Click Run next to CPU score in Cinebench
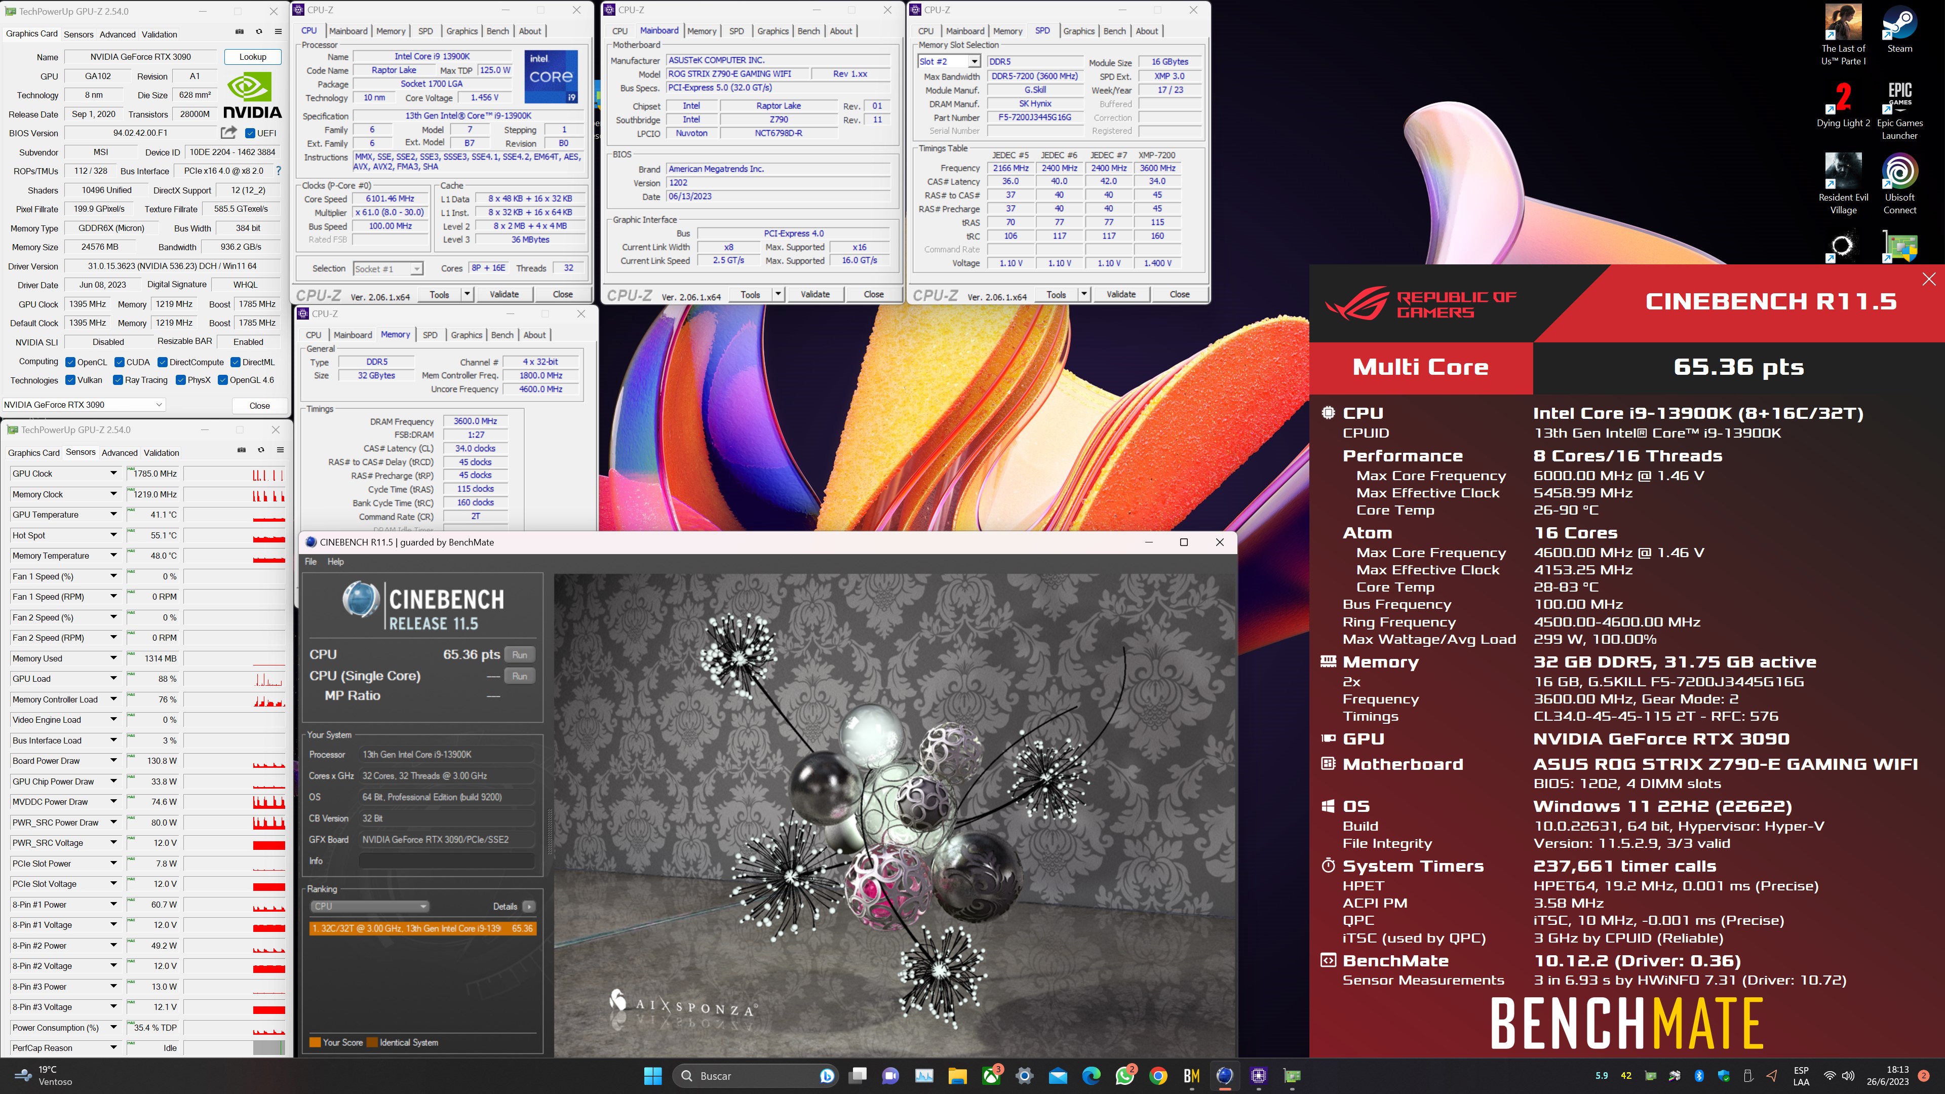This screenshot has height=1094, width=1945. [x=520, y=654]
